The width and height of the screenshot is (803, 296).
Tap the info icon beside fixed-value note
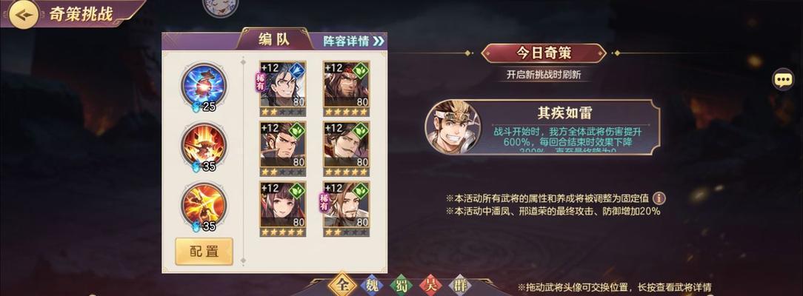(659, 198)
